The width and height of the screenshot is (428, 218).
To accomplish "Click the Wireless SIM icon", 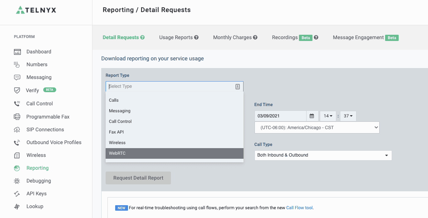I will point(17,155).
